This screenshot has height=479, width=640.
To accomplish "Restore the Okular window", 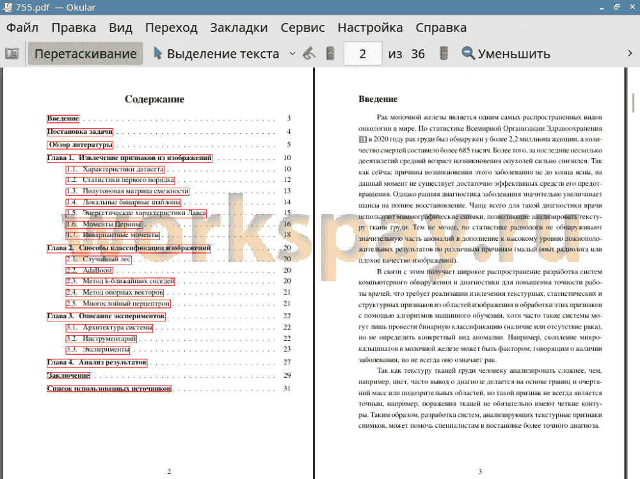I will [617, 7].
